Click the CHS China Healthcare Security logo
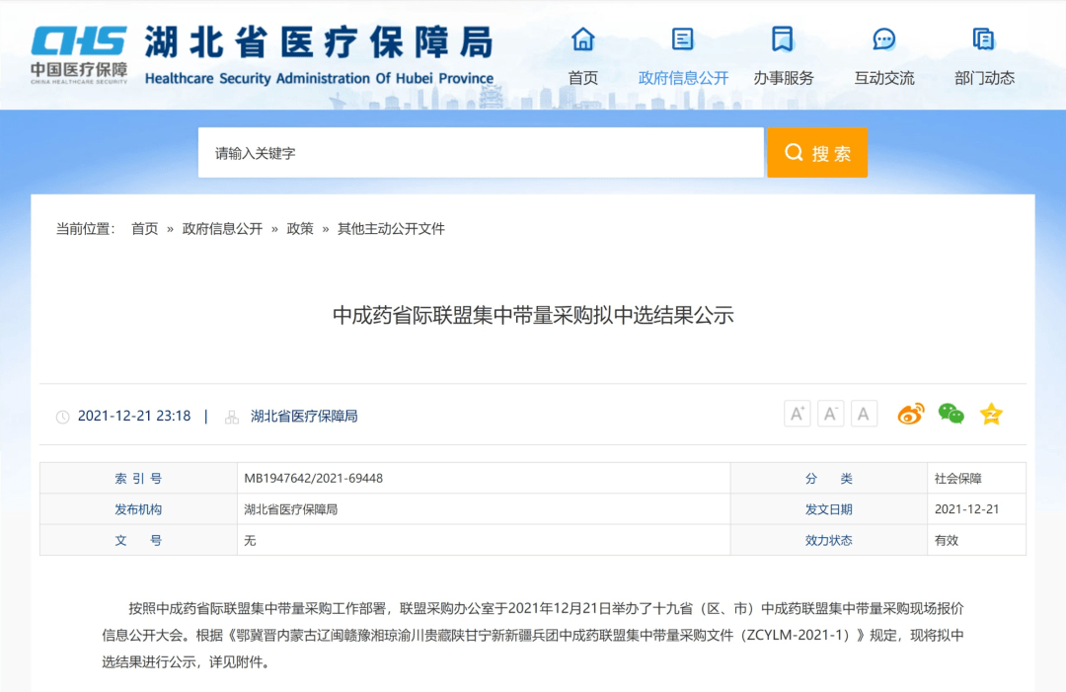This screenshot has width=1066, height=692. (79, 55)
